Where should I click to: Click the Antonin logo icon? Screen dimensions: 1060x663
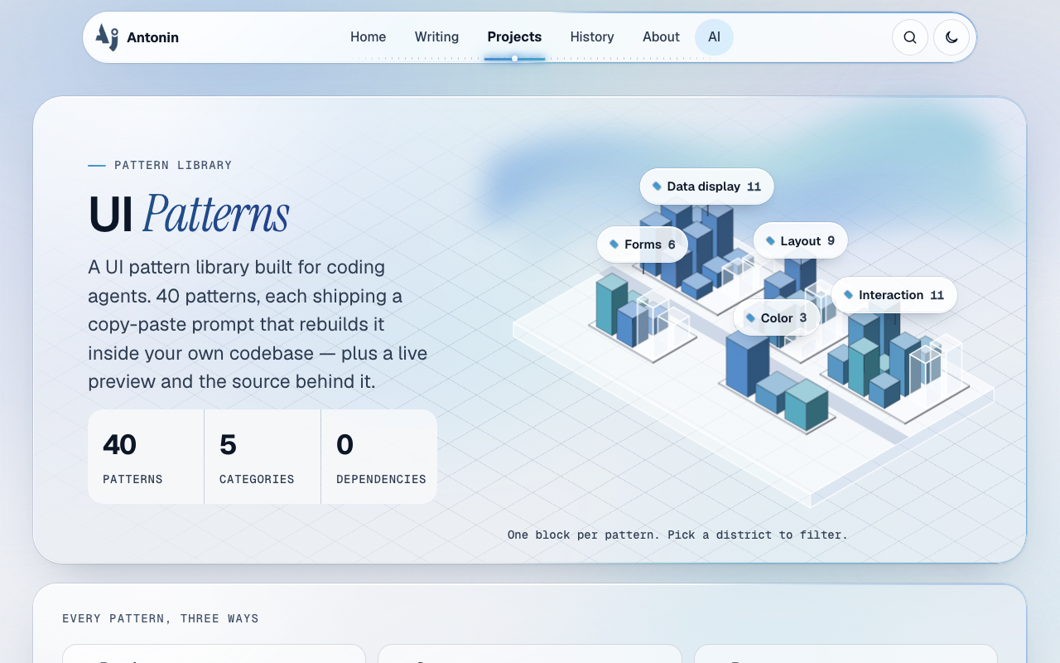[x=107, y=37]
